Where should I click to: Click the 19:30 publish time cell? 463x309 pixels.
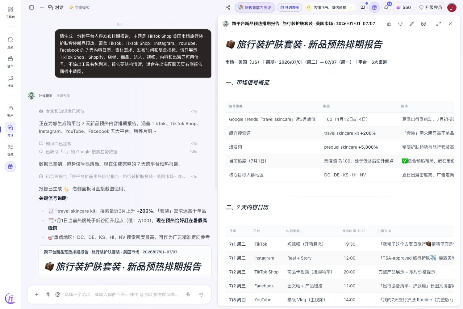[349, 244]
